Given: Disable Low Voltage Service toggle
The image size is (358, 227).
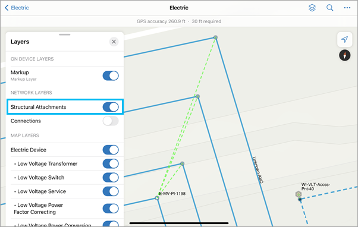Looking at the screenshot, I should pos(111,191).
